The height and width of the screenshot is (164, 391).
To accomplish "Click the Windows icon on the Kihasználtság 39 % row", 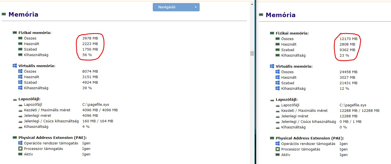I will coord(20,88).
